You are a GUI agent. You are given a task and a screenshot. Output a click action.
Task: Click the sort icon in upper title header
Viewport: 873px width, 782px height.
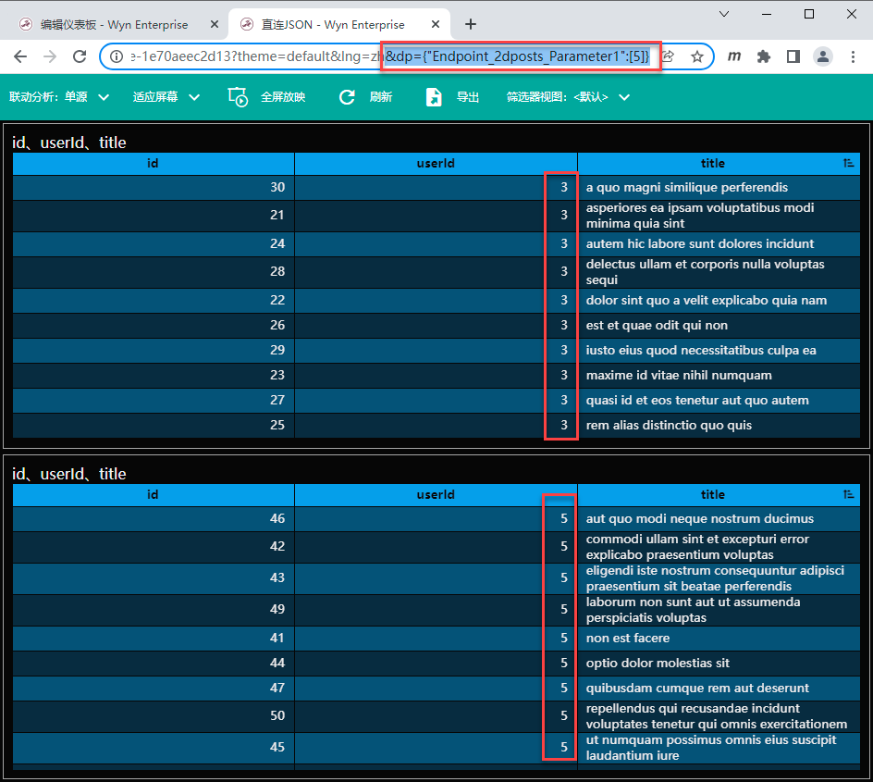(x=849, y=163)
